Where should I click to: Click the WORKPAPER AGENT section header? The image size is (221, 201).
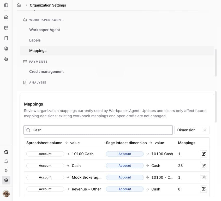[46, 20]
